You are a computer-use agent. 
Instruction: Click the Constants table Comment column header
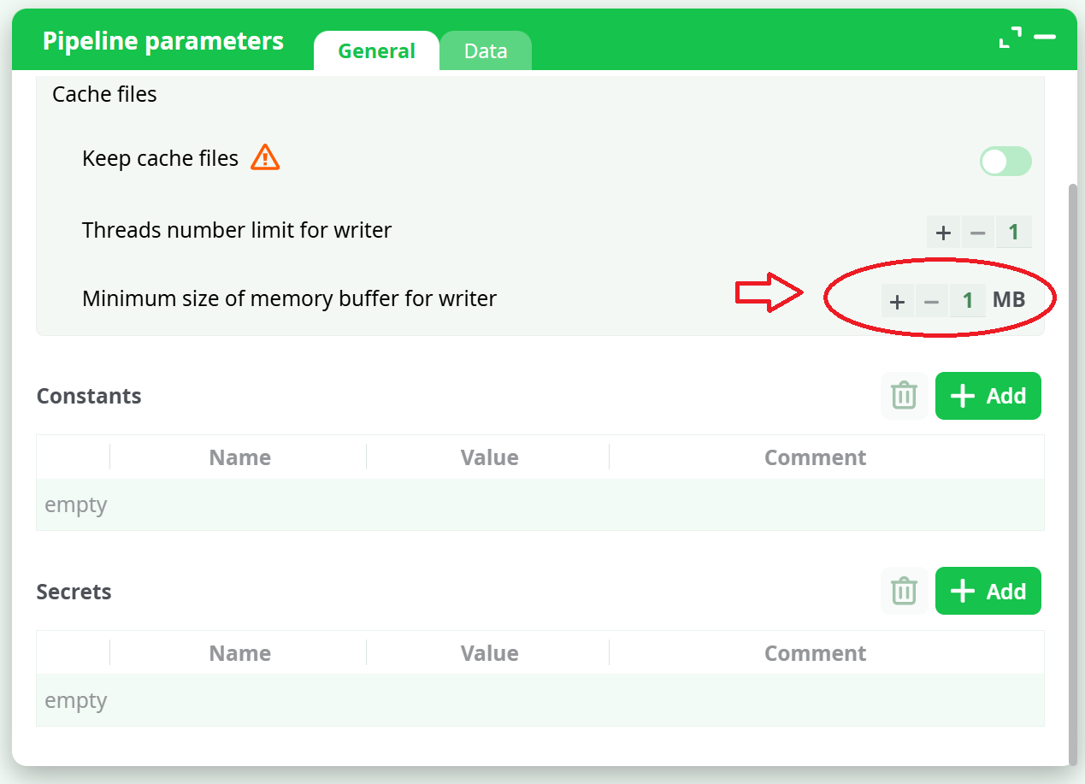(x=815, y=457)
